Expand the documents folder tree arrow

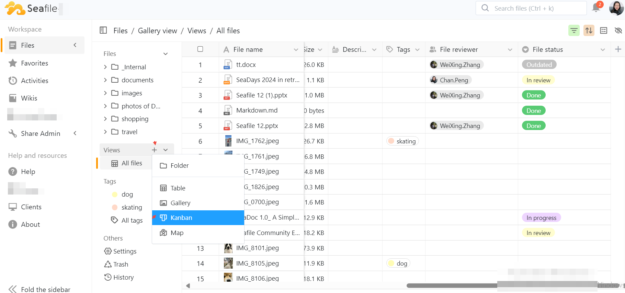click(105, 80)
